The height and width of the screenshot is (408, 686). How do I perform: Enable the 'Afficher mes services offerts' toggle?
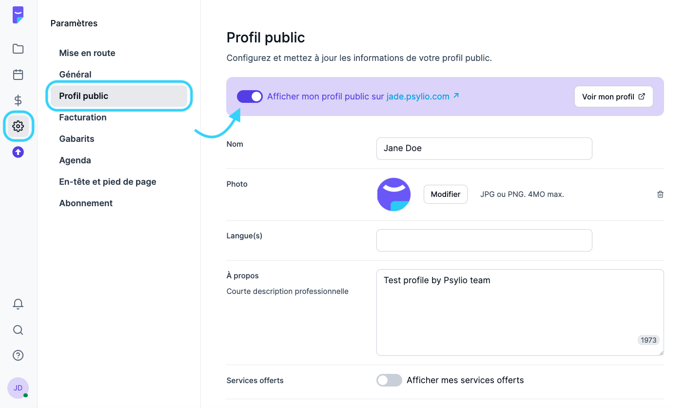tap(389, 380)
